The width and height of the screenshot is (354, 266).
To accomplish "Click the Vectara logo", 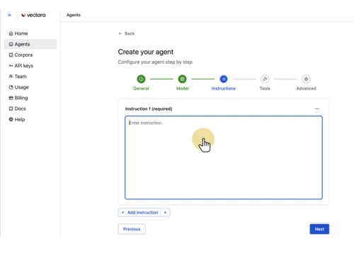I will pos(33,15).
